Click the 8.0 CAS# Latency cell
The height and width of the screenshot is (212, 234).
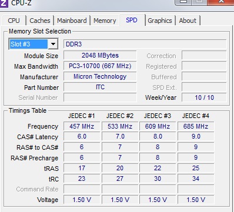click(158, 136)
